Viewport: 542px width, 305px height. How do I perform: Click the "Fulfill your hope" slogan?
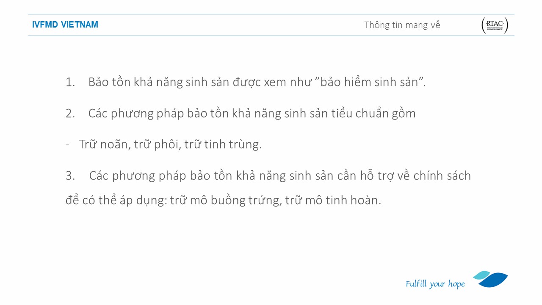coord(435,284)
